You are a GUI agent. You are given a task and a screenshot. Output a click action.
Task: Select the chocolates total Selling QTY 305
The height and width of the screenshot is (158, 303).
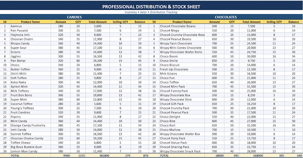click(x=274, y=156)
